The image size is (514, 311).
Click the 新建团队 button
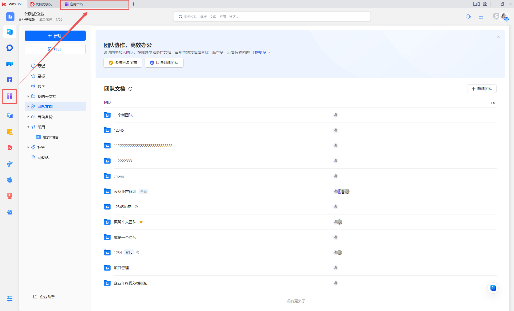point(482,89)
